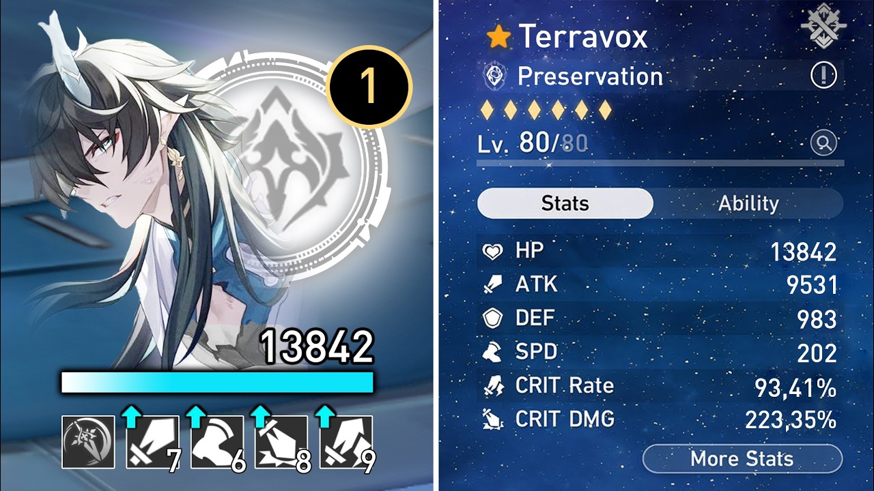Click the six eidolon diamond row
The width and height of the screenshot is (874, 491).
click(x=546, y=109)
